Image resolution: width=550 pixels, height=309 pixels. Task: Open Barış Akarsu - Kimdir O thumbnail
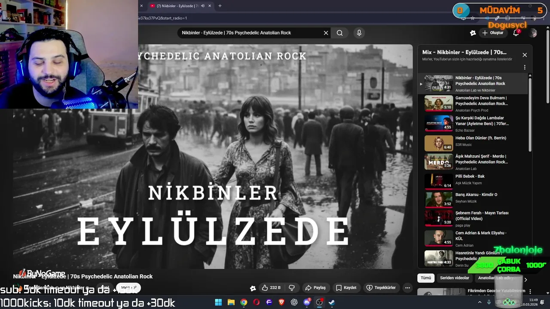(439, 200)
